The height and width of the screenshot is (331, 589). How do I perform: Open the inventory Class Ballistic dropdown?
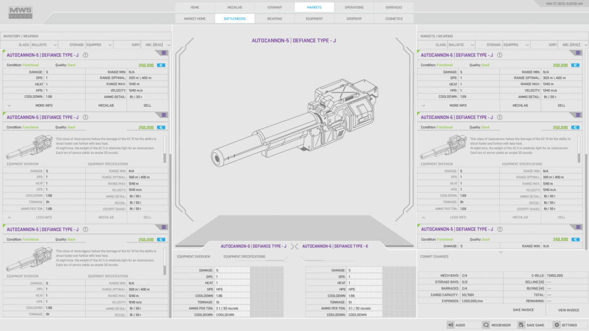[30, 44]
